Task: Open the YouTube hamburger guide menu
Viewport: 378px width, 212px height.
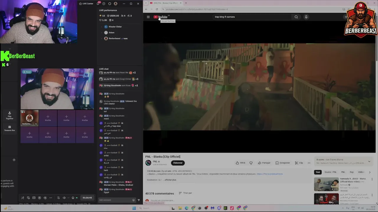Action: pyautogui.click(x=148, y=17)
